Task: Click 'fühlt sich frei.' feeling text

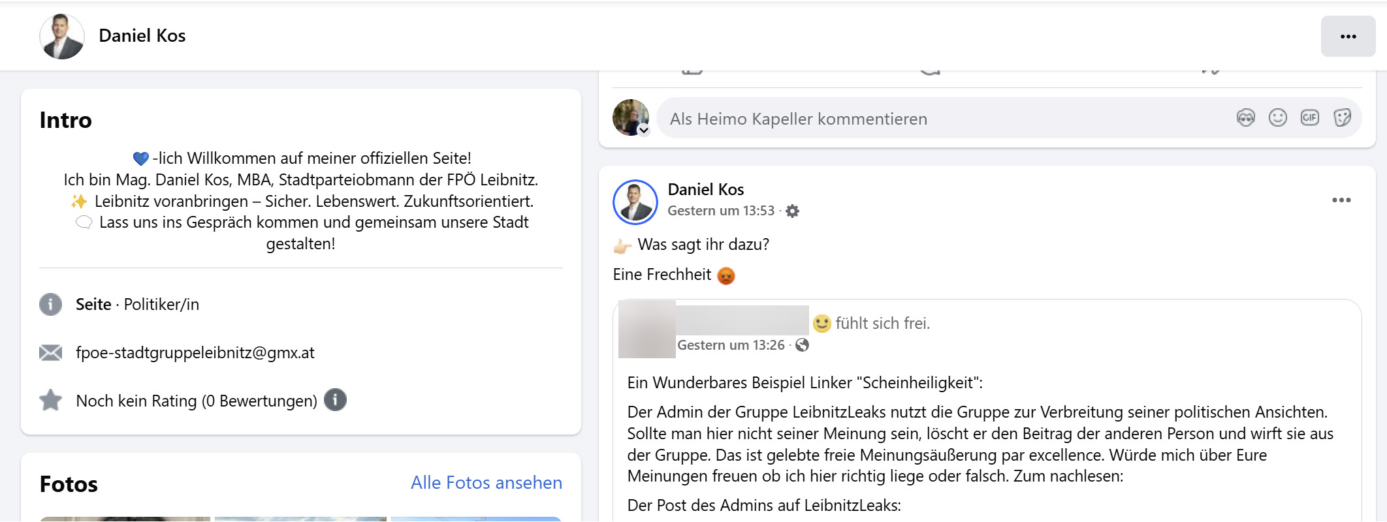Action: pos(882,324)
